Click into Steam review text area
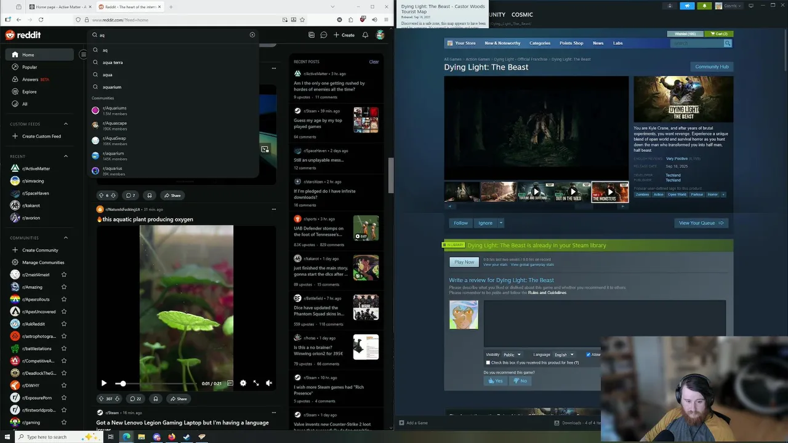 pyautogui.click(x=605, y=324)
